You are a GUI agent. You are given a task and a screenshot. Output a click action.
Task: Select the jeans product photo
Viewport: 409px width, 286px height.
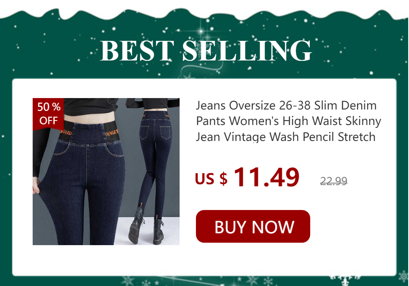[106, 171]
